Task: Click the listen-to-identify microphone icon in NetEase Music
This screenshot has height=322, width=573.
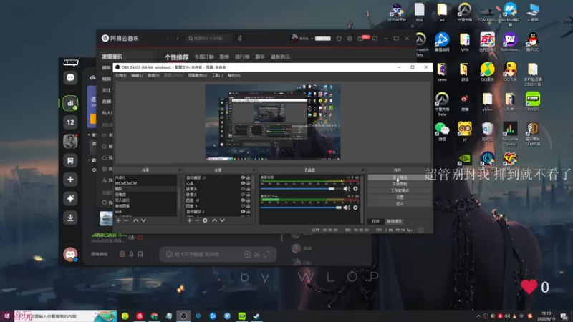Action: click(x=239, y=39)
